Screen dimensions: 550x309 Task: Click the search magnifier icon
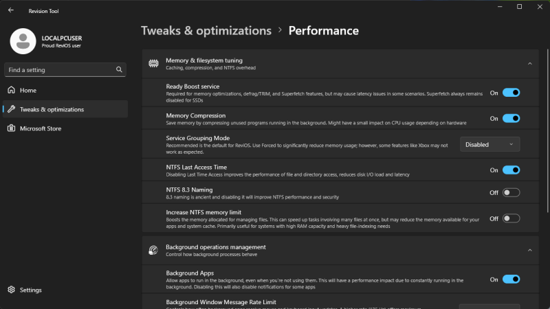119,69
